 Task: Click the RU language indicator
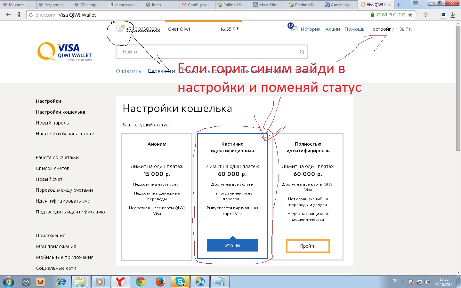tap(395, 281)
